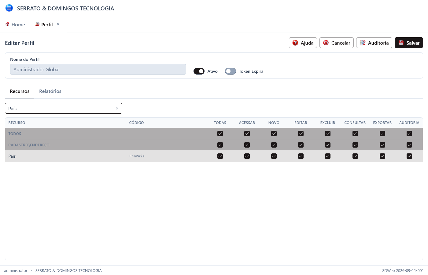This screenshot has width=428, height=275.
Task: Toggle the Ativo switch off
Action: pos(199,71)
